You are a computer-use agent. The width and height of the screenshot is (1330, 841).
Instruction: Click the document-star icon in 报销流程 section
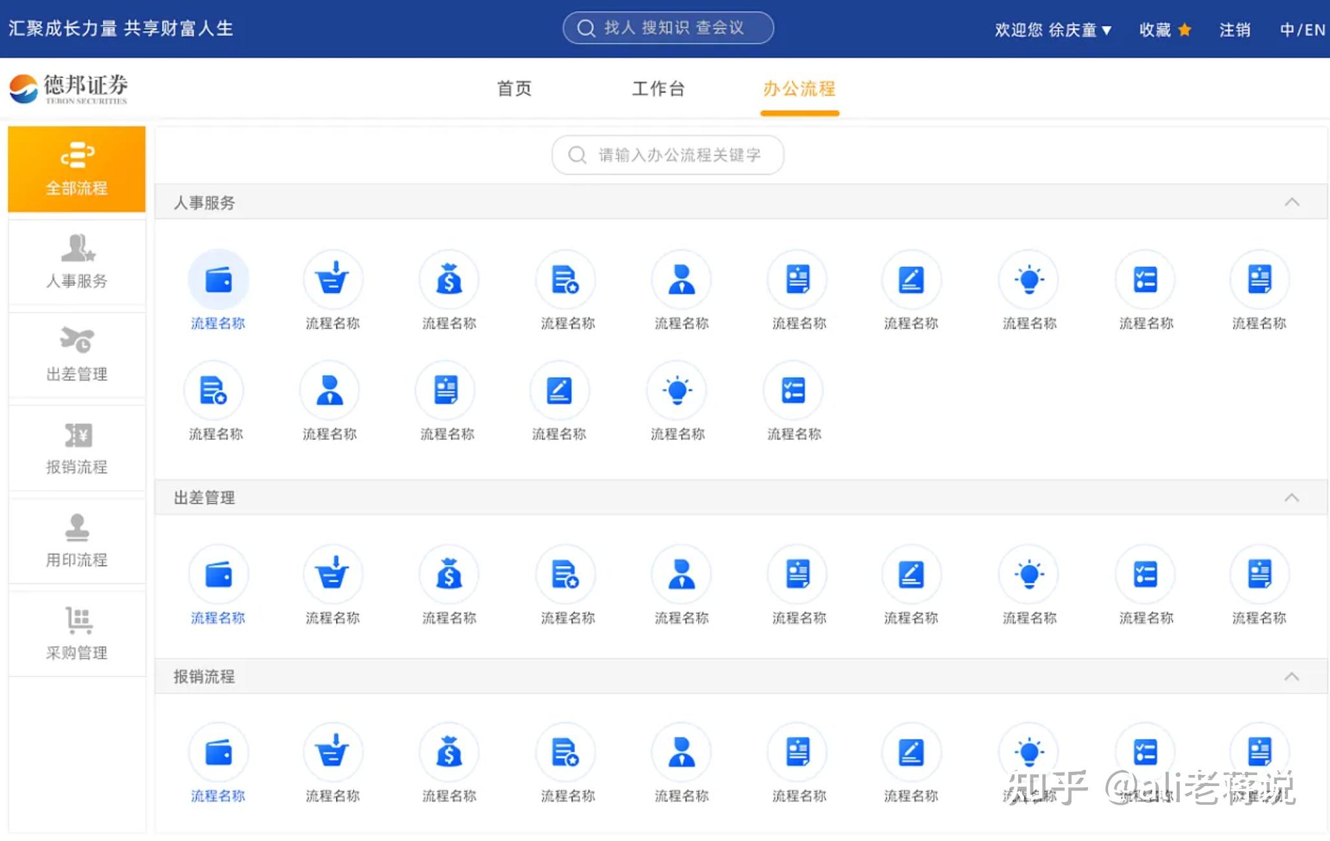point(565,753)
